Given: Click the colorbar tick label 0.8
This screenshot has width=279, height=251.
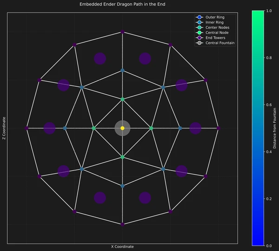Looking at the screenshot, I should pos(269,58).
